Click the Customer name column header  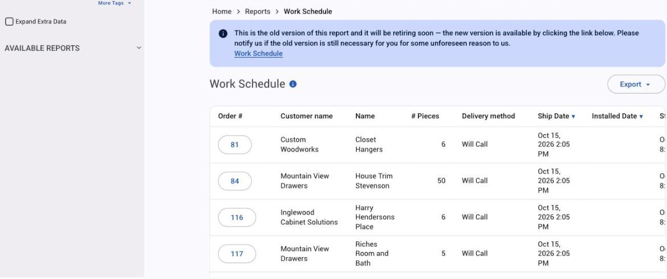coord(306,116)
